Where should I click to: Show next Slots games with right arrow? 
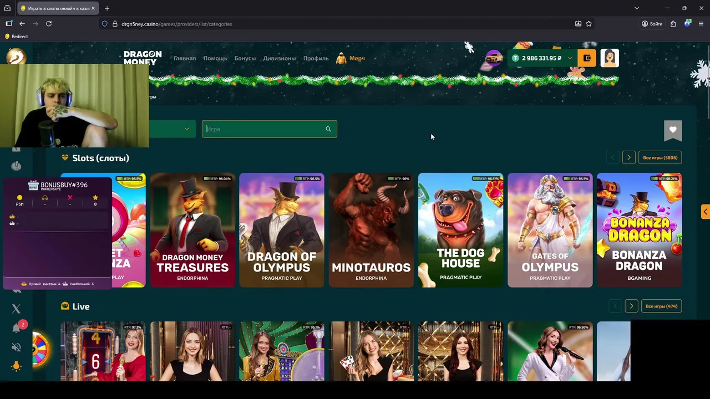coord(629,158)
